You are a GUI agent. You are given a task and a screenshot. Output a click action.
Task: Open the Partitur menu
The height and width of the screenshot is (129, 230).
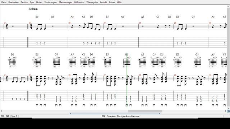tap(24, 3)
